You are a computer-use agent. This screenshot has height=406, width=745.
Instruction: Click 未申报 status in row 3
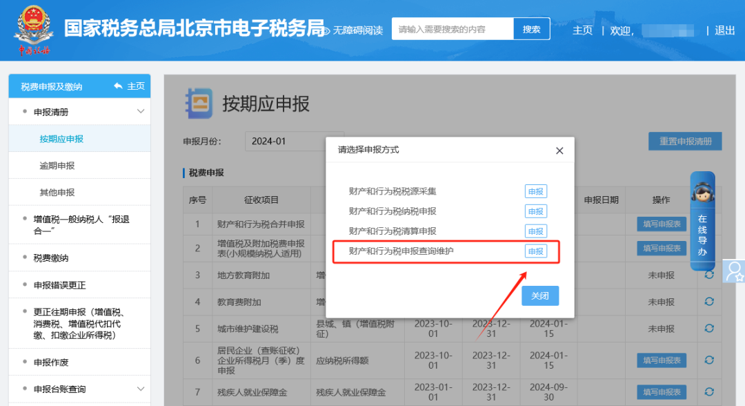(661, 275)
